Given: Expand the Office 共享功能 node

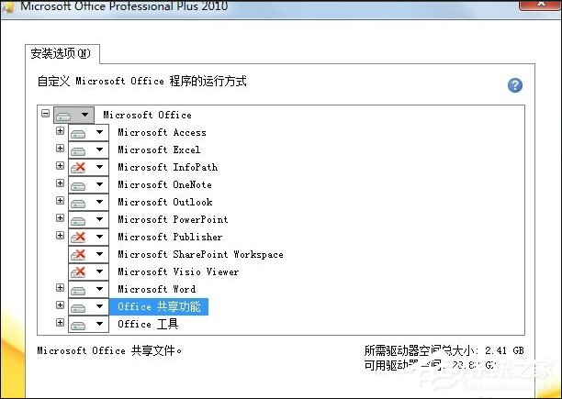Looking at the screenshot, I should click(x=60, y=305).
